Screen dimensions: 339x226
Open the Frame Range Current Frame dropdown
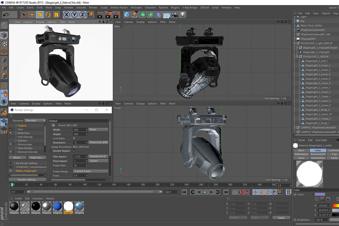(91, 171)
